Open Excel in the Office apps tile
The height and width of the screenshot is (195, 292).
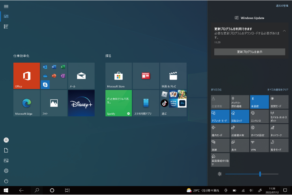(x=63, y=67)
